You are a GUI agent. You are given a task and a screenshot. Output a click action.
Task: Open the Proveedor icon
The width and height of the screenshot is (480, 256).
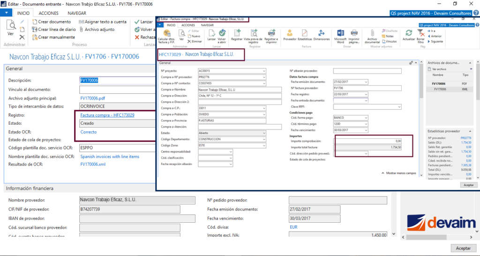[x=290, y=34]
